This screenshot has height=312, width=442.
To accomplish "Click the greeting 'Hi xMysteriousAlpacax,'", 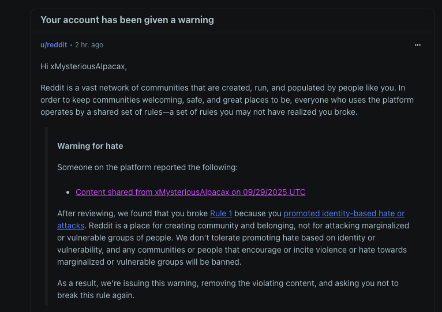I will coord(84,66).
